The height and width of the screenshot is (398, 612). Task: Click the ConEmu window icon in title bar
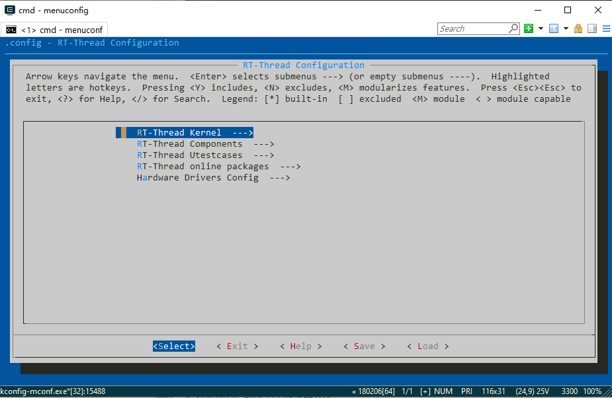tap(10, 10)
